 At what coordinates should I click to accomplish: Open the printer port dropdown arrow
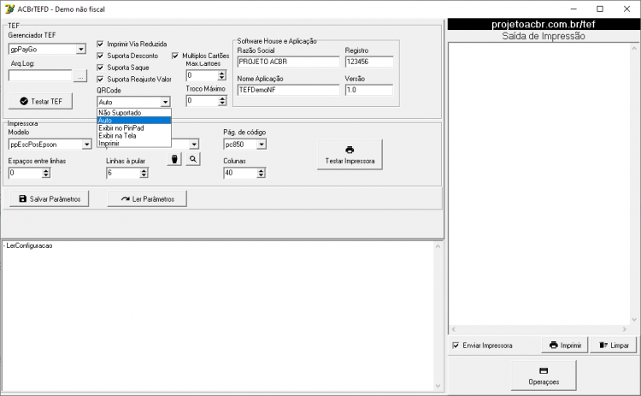[194, 145]
